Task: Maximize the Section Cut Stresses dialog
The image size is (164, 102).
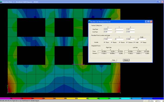Action: (149, 22)
